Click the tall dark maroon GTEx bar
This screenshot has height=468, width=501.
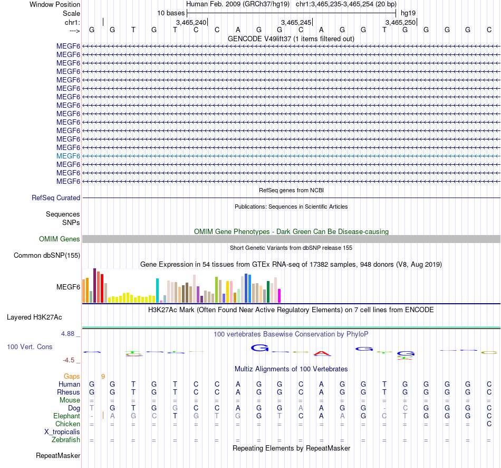(94, 286)
